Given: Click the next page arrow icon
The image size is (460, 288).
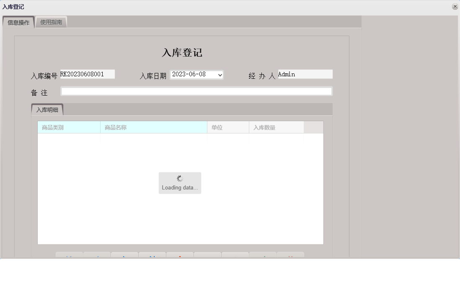Looking at the screenshot, I should [124, 256].
